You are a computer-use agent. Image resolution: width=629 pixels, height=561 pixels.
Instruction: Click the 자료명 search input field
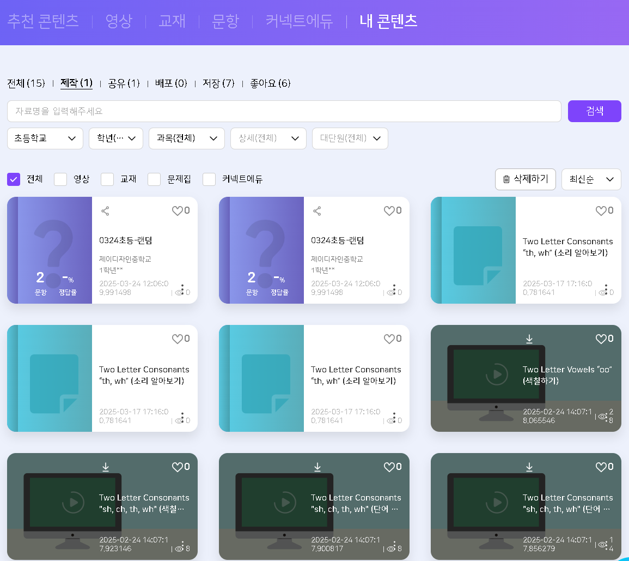coord(284,111)
